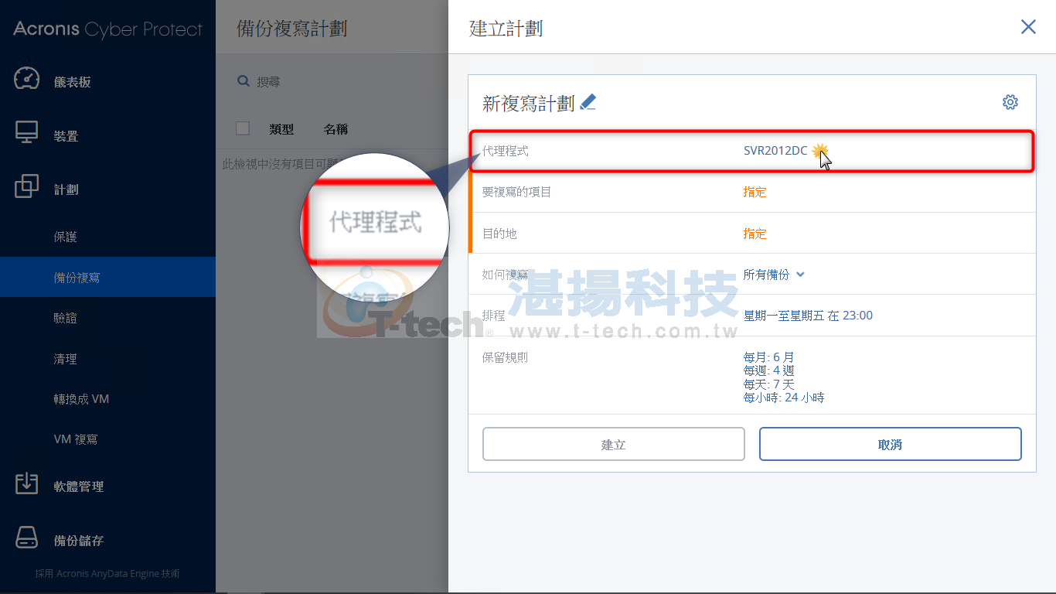Image resolution: width=1056 pixels, height=594 pixels.
Task: Click the 代理程式 row label
Action: tap(506, 151)
